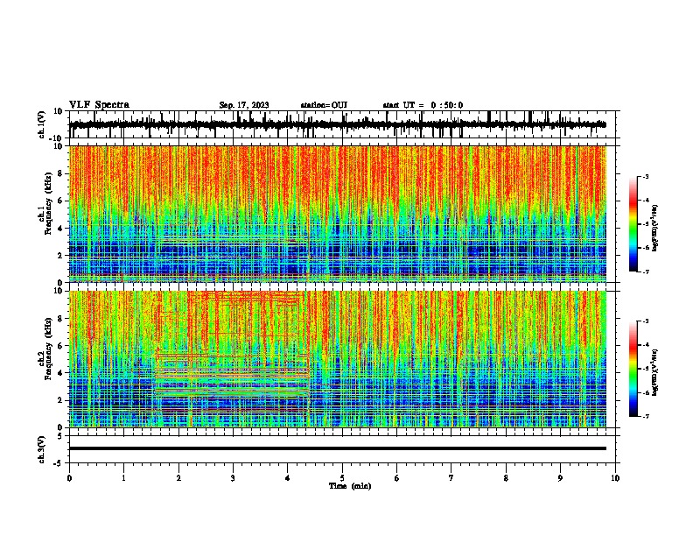Click the "ch.3(V)" axis label
This screenshot has width=693, height=536.
(x=42, y=449)
